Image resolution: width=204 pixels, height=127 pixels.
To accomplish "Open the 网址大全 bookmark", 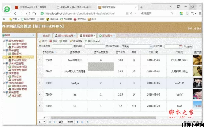I will pos(52,19).
